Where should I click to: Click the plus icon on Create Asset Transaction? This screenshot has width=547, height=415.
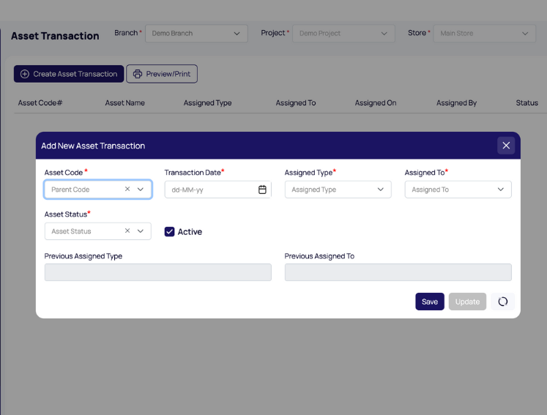25,74
